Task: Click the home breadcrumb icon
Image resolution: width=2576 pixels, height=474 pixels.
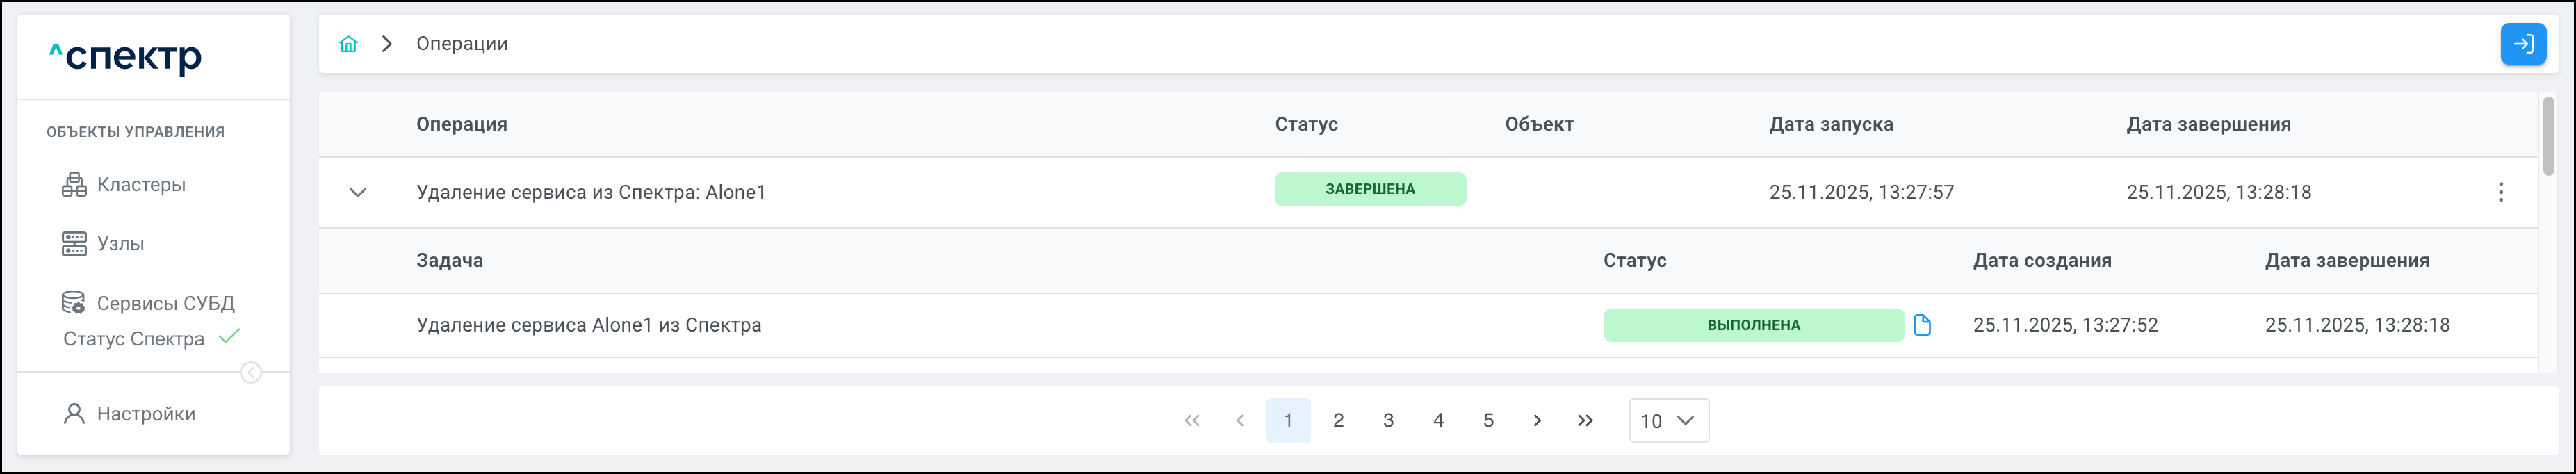Action: point(348,44)
